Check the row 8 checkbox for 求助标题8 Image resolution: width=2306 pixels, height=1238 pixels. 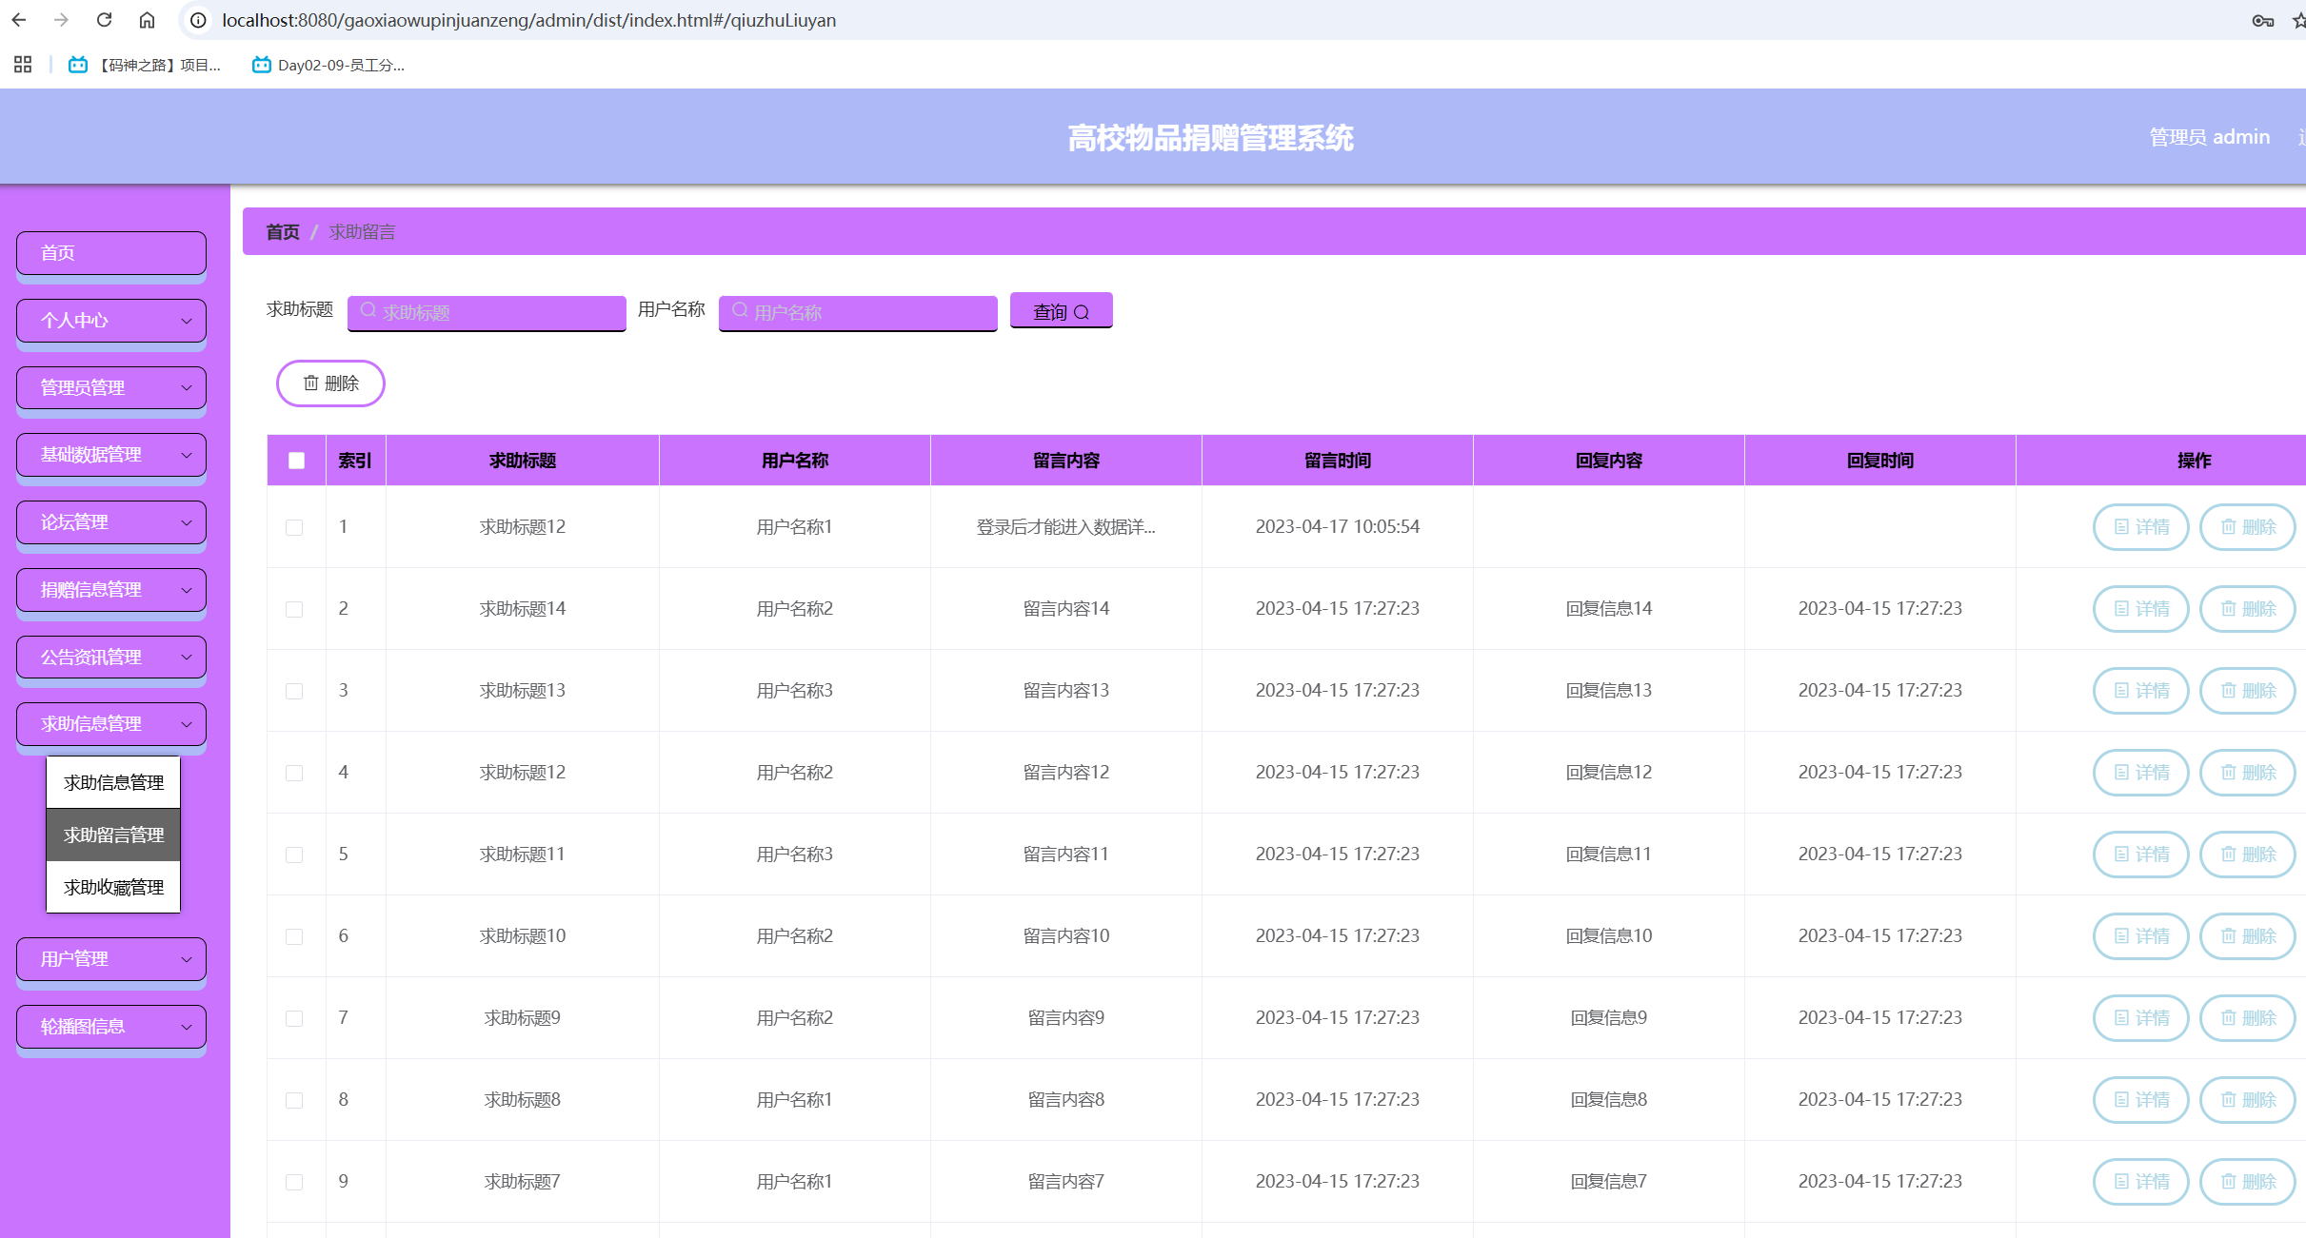click(294, 1100)
